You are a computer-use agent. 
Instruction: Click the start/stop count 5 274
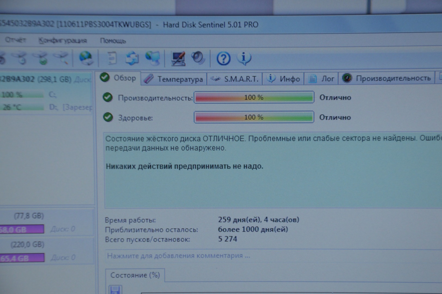coord(228,239)
